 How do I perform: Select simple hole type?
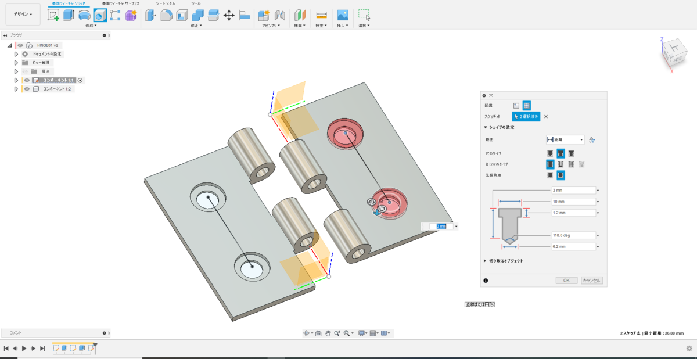pyautogui.click(x=550, y=153)
